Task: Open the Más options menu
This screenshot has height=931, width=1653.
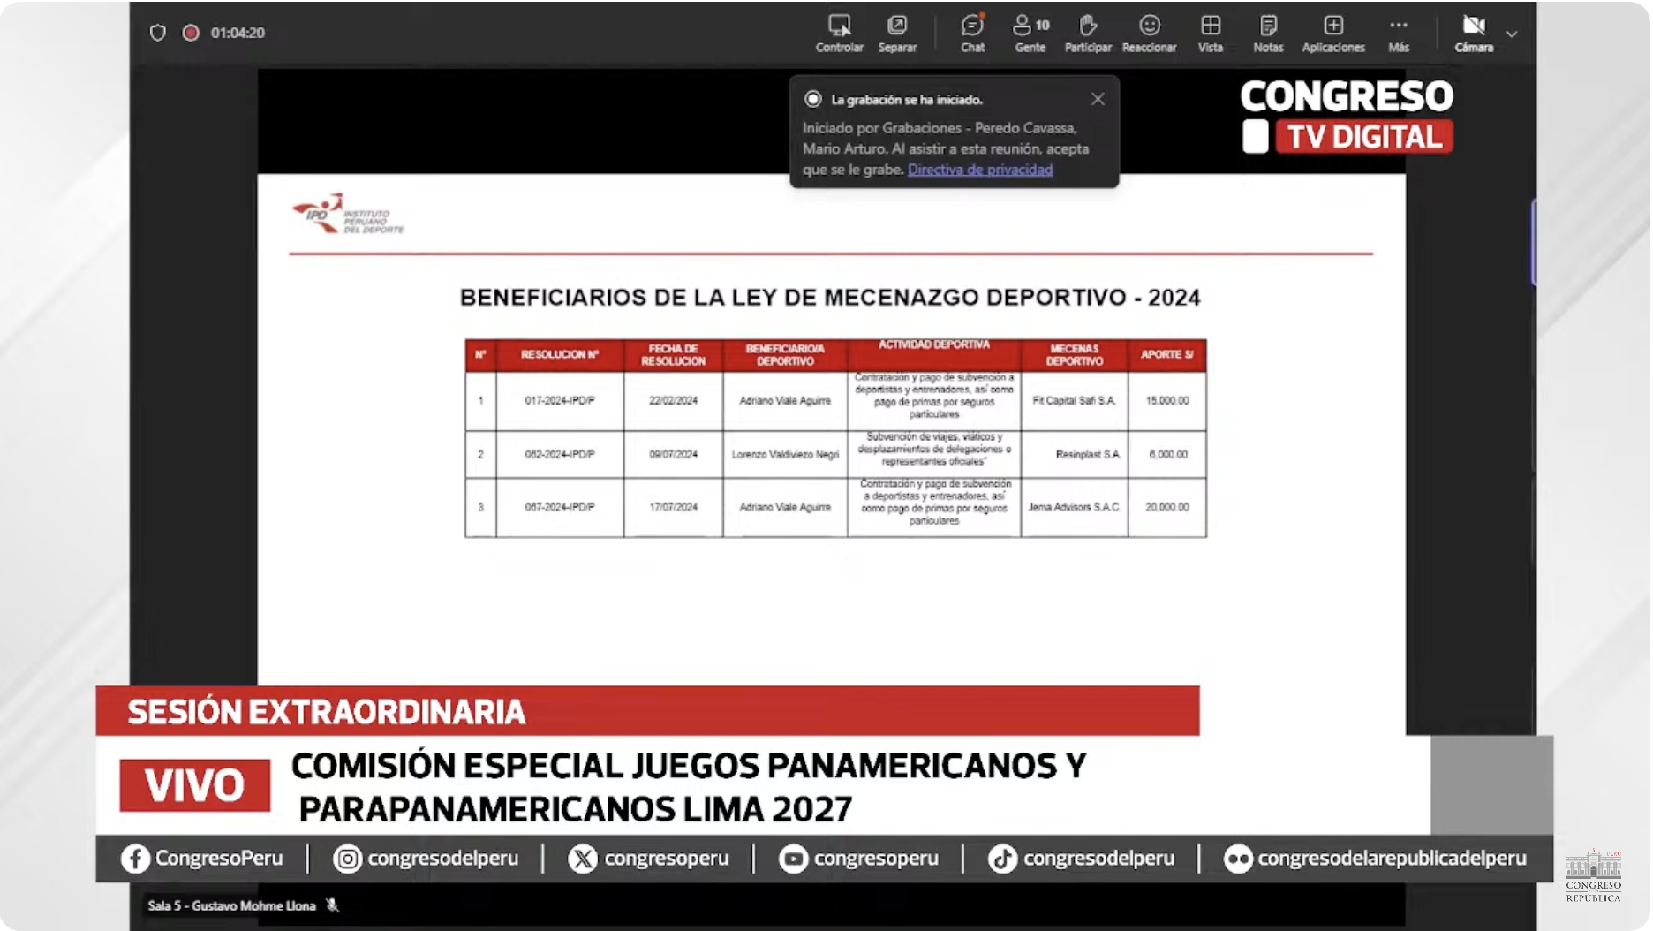Action: coord(1399,34)
